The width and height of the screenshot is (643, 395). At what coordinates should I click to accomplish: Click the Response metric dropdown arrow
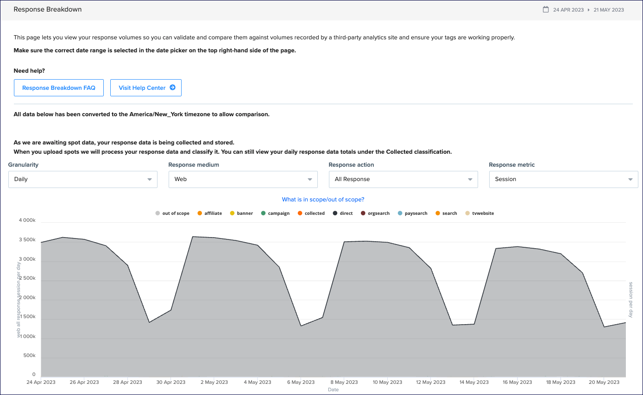click(630, 179)
